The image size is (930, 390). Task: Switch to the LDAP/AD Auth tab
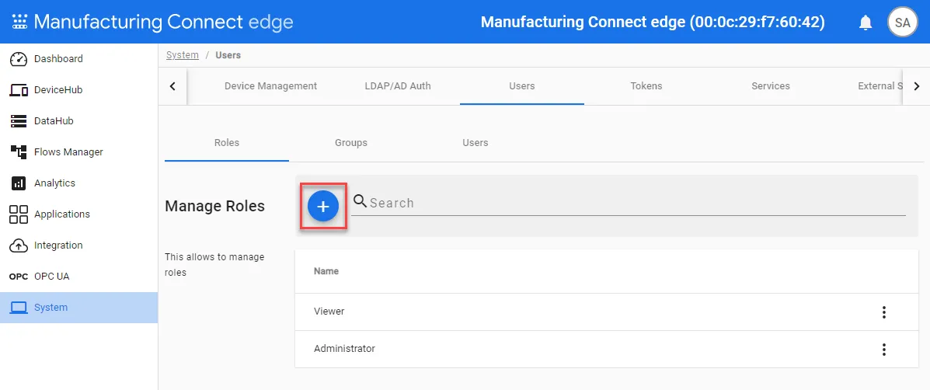click(397, 86)
